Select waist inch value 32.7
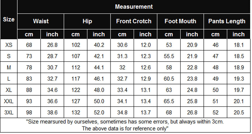 [52, 79]
